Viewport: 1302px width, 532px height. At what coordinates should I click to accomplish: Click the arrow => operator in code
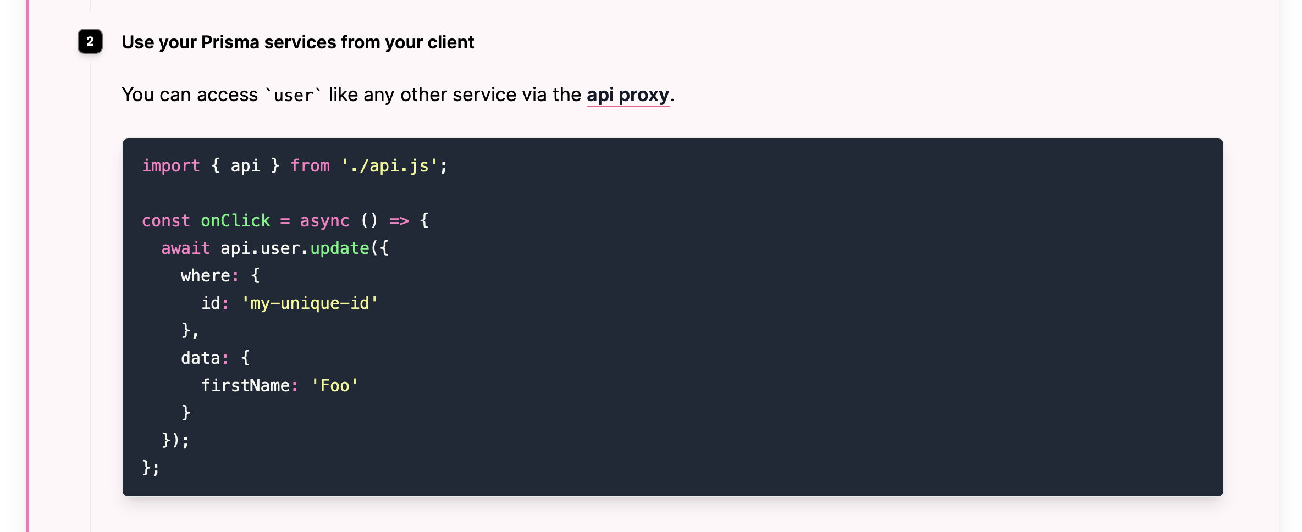pos(399,220)
